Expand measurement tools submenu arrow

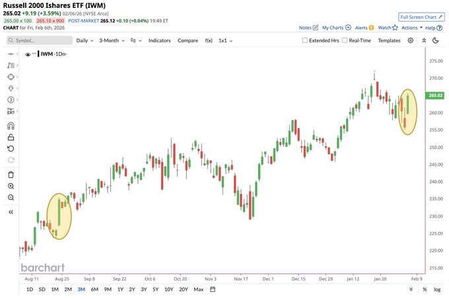pyautogui.click(x=17, y=111)
